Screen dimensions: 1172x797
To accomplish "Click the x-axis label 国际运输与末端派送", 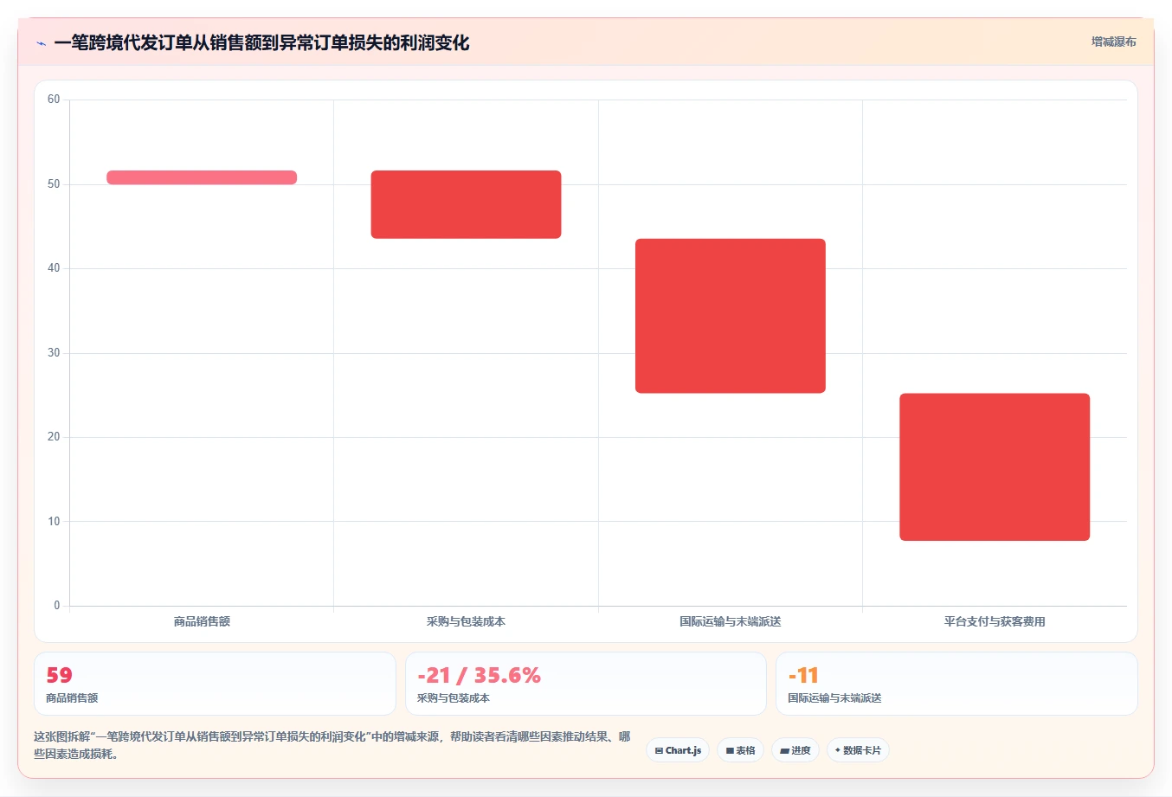I will coord(731,621).
